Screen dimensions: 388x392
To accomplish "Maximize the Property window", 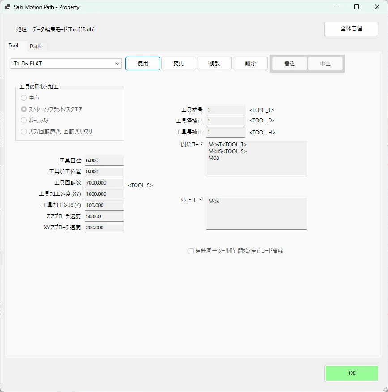I will click(x=357, y=7).
